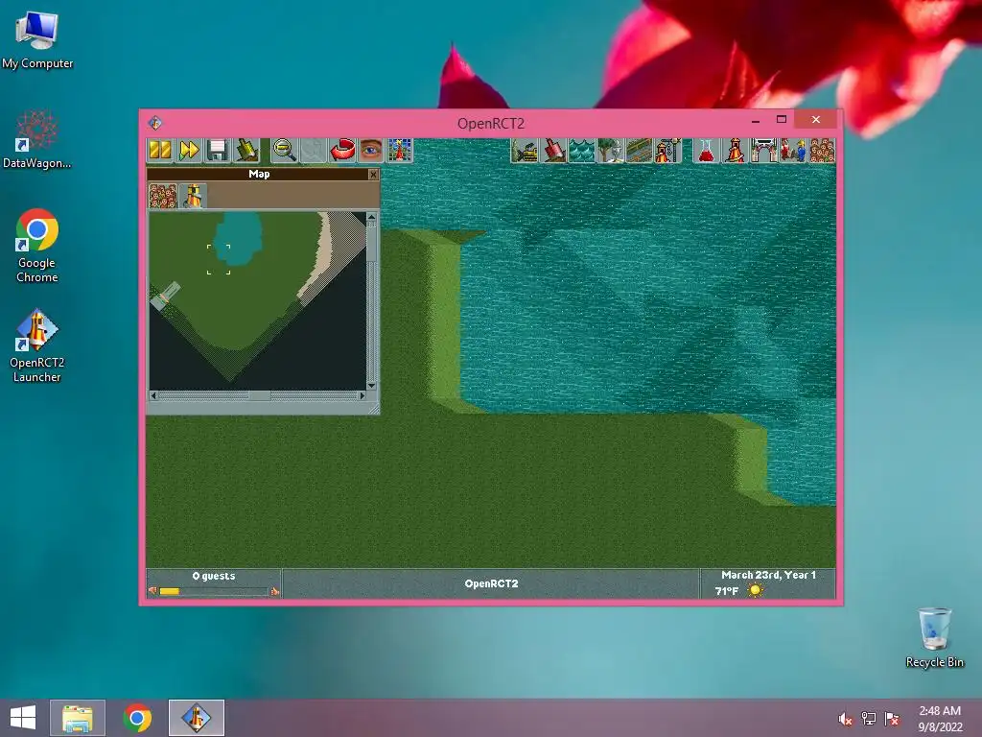Toggle the map toolbar button
The width and height of the screenshot is (982, 737).
pos(400,151)
